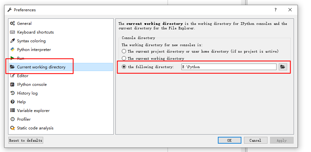Click the green Run arrow icon
311x152 pixels.
pos(12,58)
